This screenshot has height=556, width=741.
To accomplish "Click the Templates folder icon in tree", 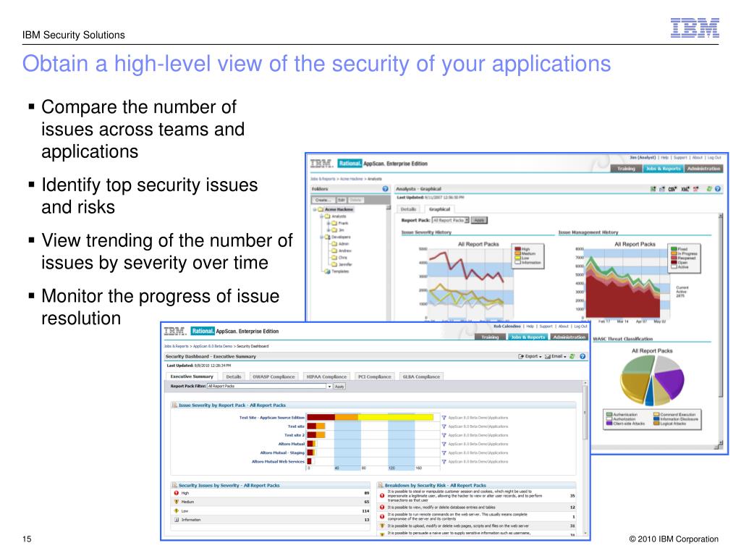I will (x=327, y=272).
